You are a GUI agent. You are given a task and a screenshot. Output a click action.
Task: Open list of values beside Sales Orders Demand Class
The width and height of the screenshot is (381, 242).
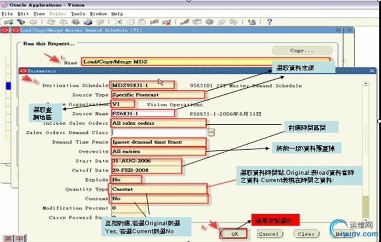tap(211, 132)
